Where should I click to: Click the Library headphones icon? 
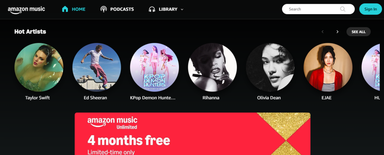tap(152, 9)
